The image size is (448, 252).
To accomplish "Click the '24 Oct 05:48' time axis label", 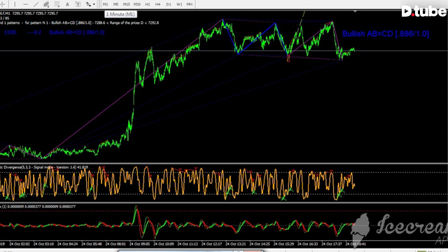I will tap(92, 244).
